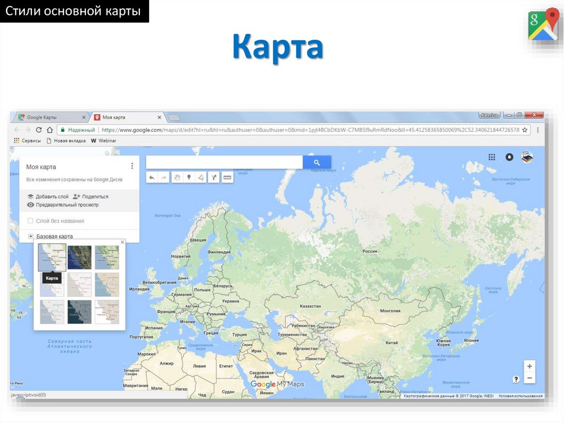
Task: Choose the middle-row center base map style
Action: (79, 285)
